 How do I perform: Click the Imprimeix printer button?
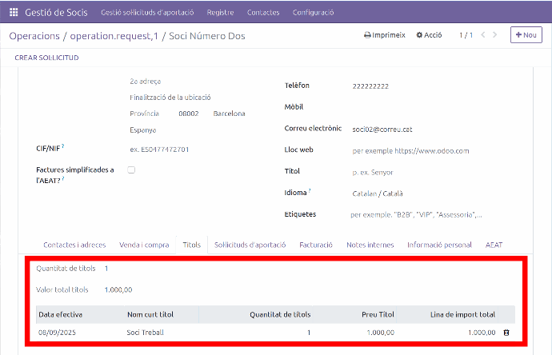pyautogui.click(x=385, y=35)
